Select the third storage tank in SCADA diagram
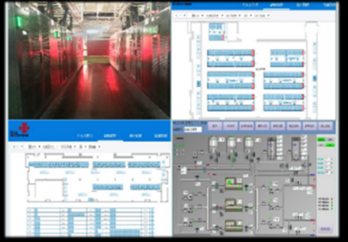The width and height of the screenshot is (348, 242). pyautogui.click(x=249, y=142)
